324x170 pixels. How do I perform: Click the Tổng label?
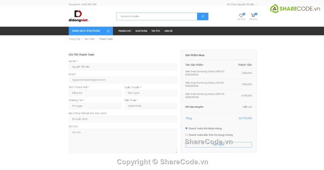coord(189,118)
